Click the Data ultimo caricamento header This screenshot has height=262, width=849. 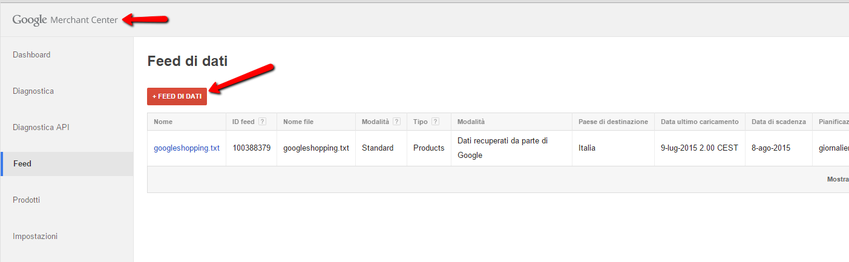[699, 122]
